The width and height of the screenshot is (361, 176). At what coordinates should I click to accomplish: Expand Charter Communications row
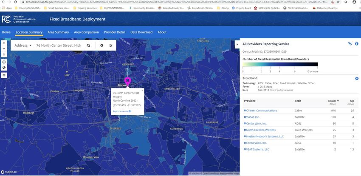[245, 111]
